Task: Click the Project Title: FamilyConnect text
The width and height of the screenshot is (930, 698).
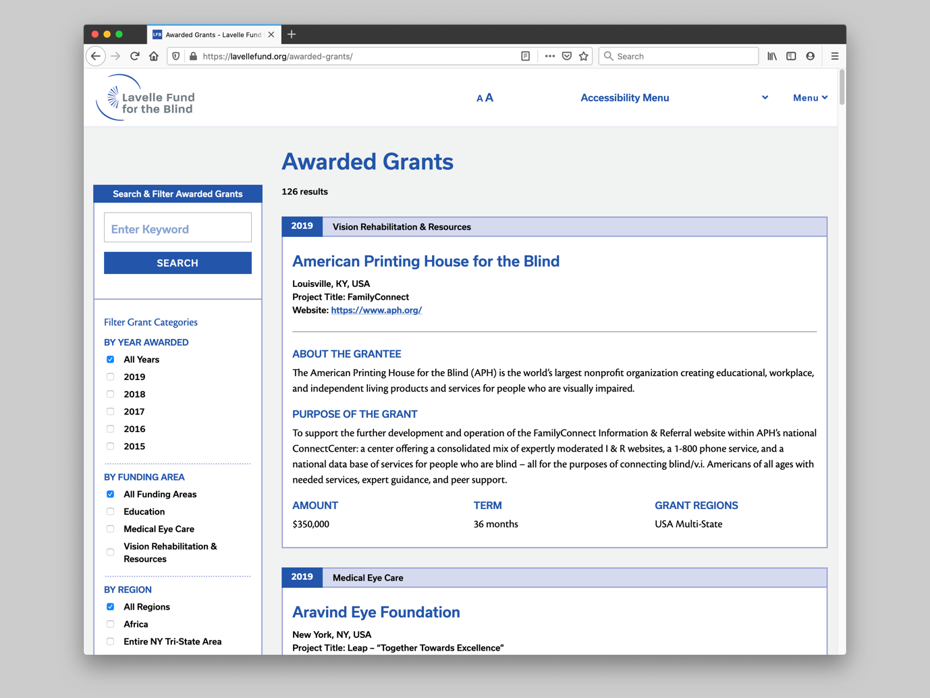Action: 351,297
